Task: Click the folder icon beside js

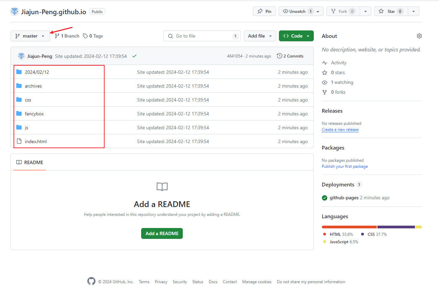Action: 19,128
